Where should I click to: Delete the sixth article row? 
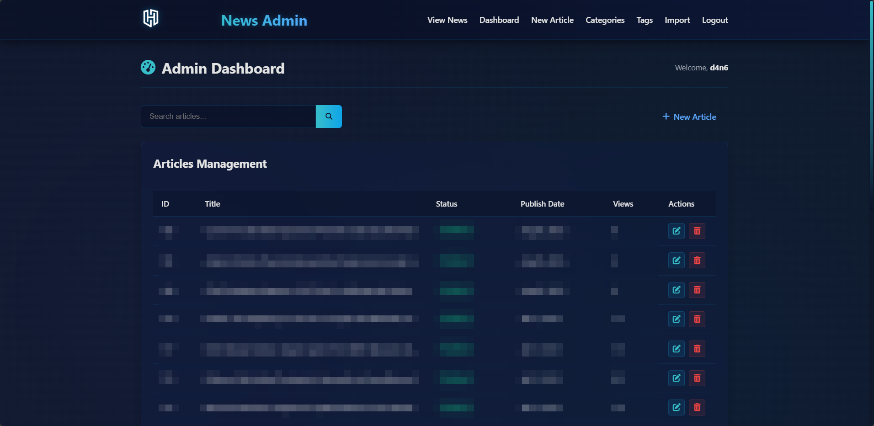point(697,378)
